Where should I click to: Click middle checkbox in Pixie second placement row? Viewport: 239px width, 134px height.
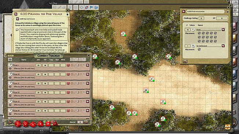point(207,37)
